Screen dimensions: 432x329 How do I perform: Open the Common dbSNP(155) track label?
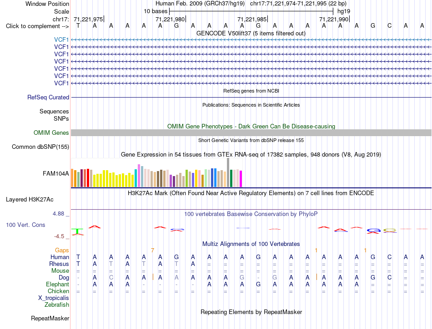pos(40,147)
